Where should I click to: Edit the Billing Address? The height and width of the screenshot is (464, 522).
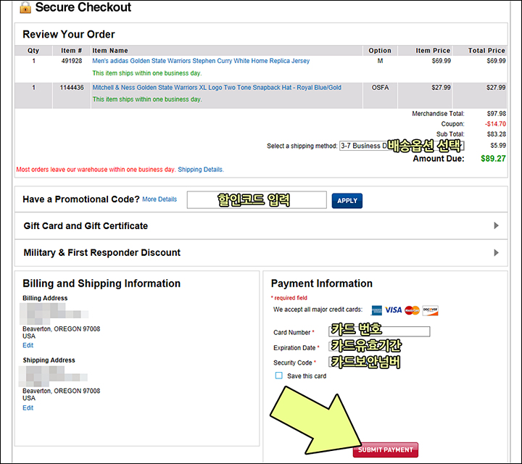[28, 345]
